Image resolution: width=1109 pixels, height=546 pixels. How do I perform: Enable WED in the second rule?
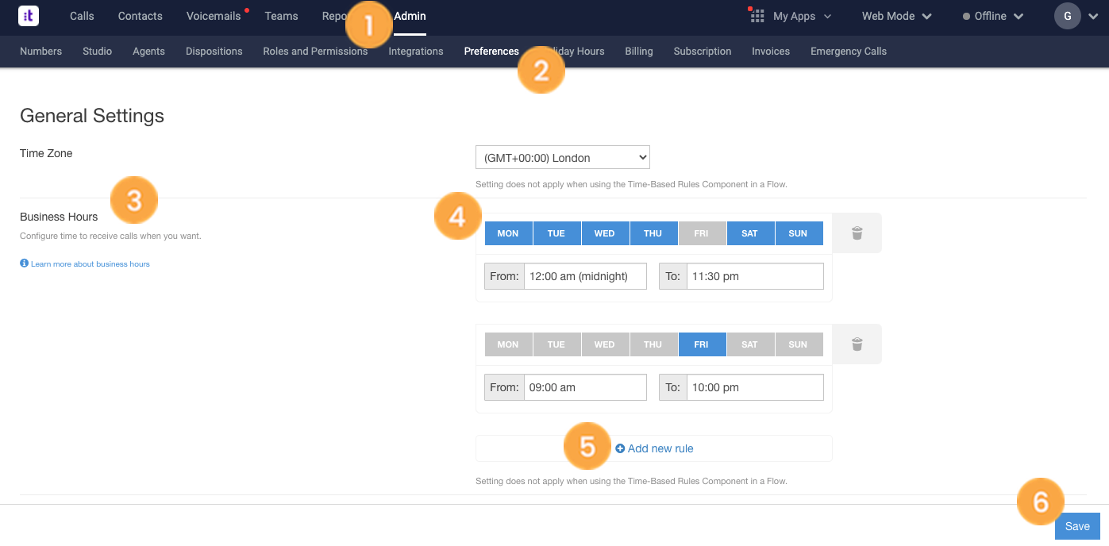(x=605, y=344)
